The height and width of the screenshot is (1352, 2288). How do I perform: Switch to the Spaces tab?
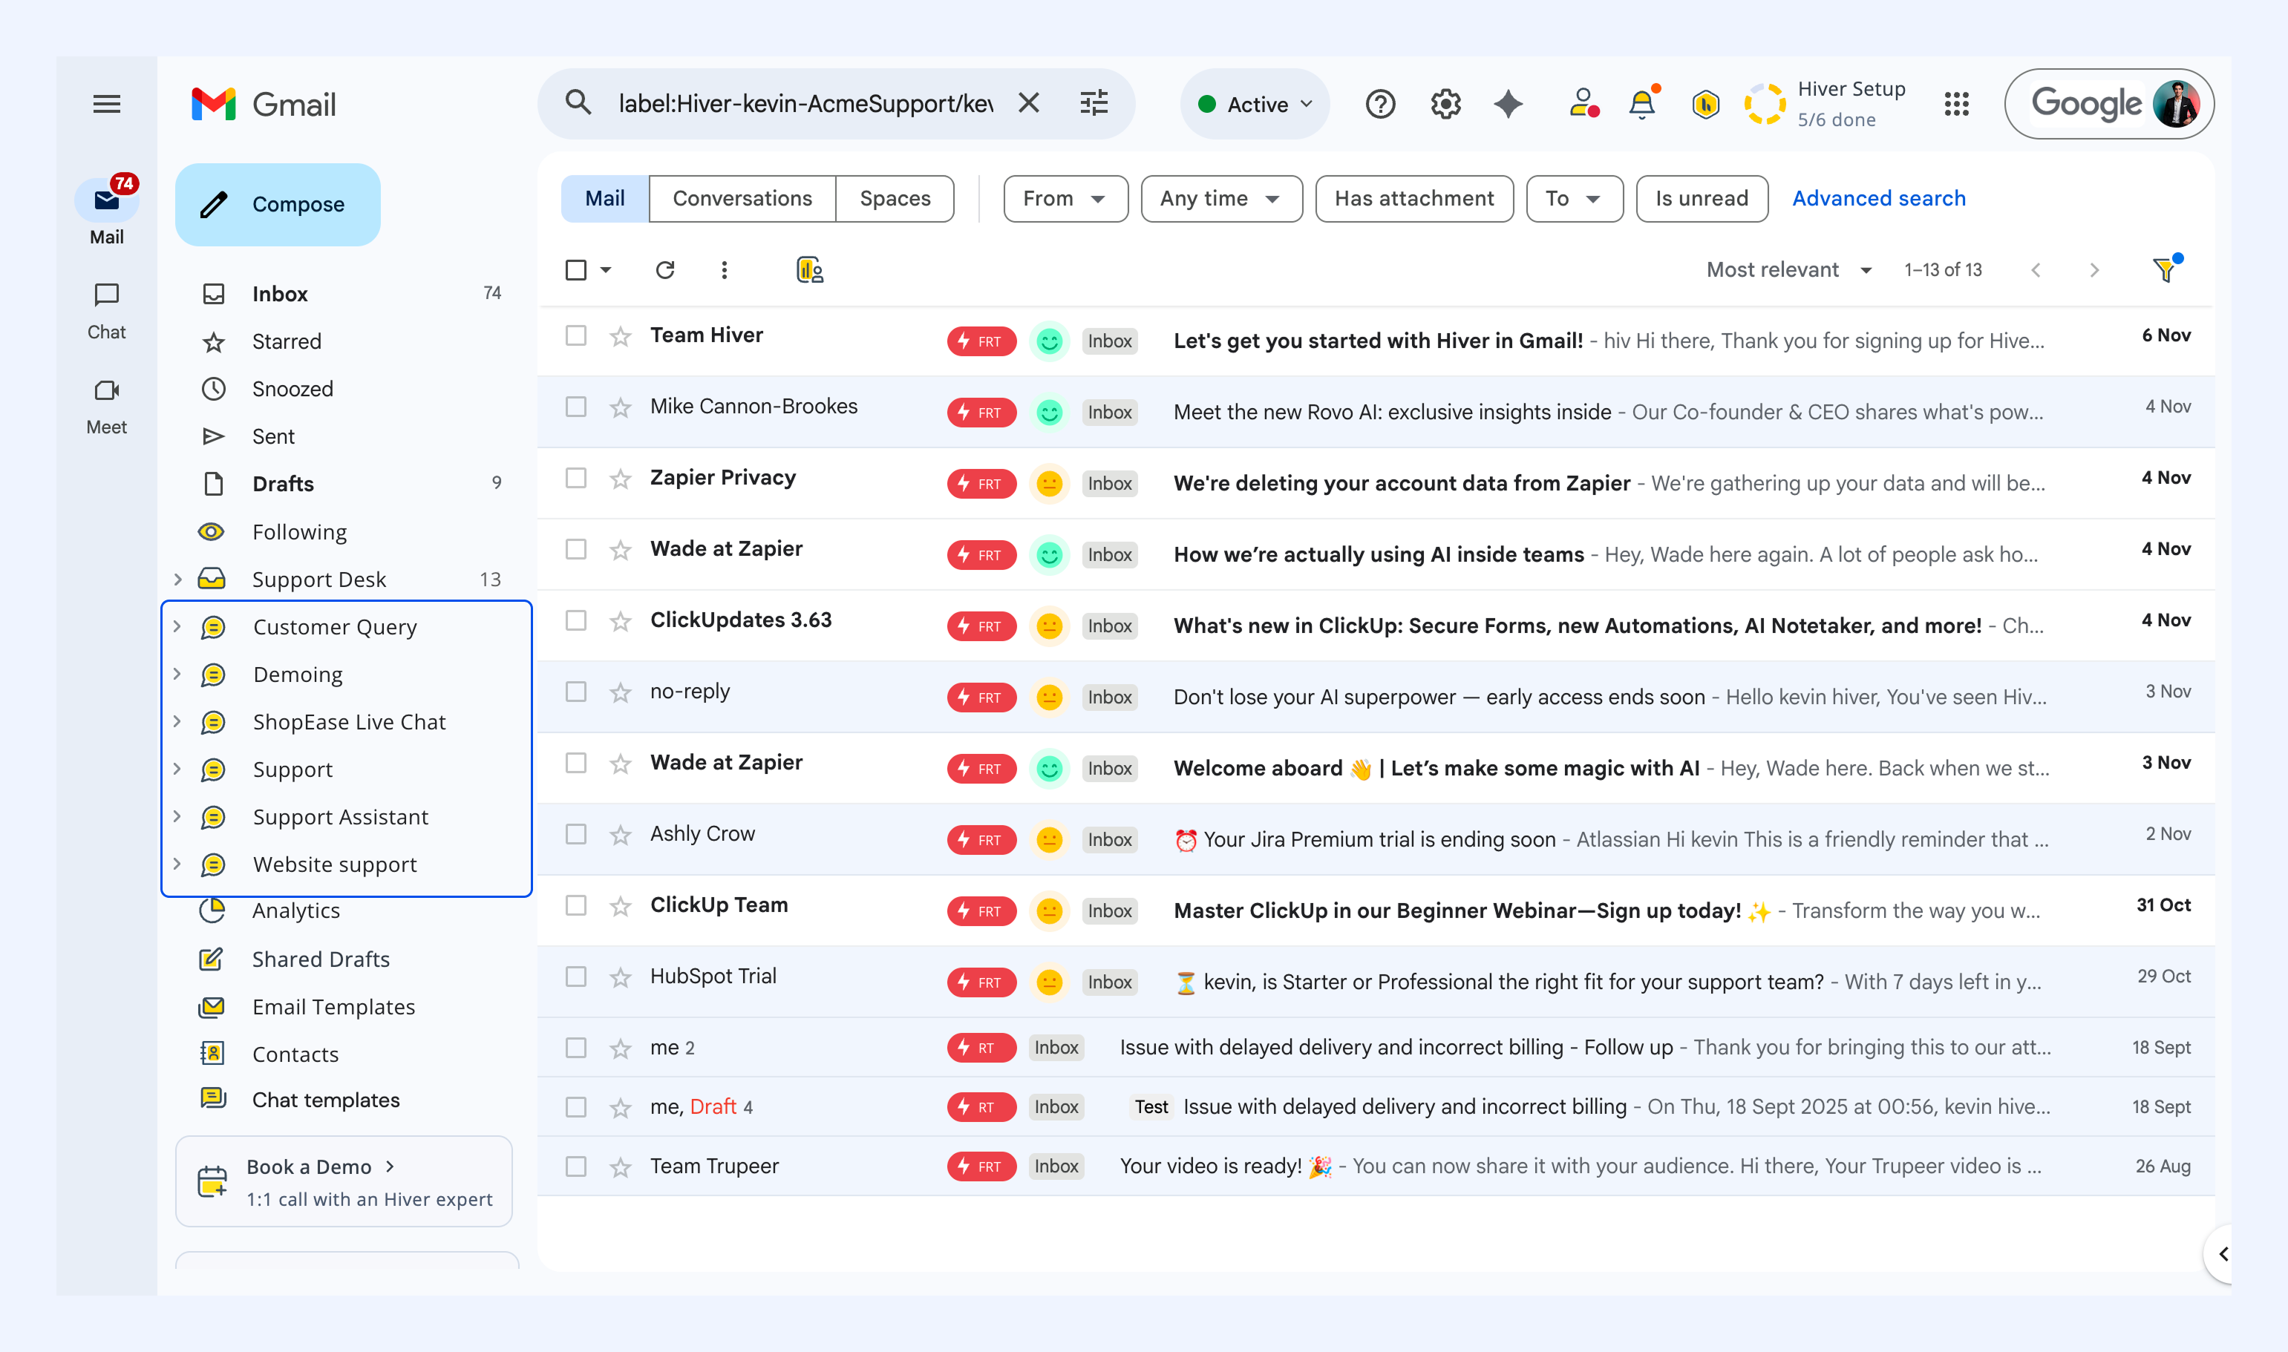click(x=895, y=199)
